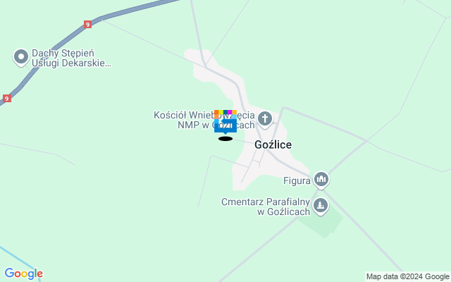Click the green cemetery area polygon
The height and width of the screenshot is (282, 451).
tap(323, 223)
